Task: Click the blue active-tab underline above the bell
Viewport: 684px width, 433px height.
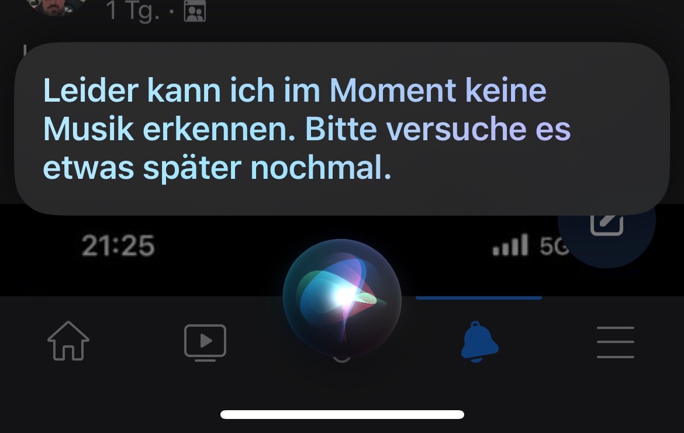Action: pos(479,297)
